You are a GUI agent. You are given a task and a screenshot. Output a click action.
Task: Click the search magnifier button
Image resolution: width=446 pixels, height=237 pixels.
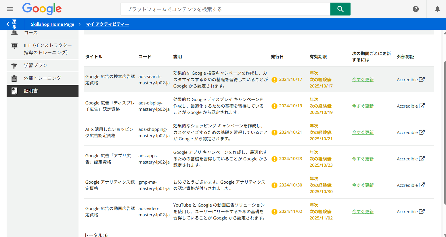pyautogui.click(x=340, y=9)
